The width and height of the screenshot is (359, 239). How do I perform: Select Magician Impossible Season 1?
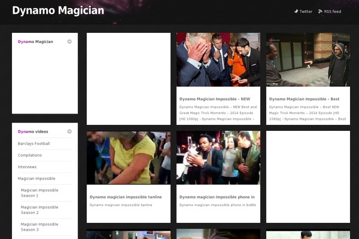(x=39, y=193)
